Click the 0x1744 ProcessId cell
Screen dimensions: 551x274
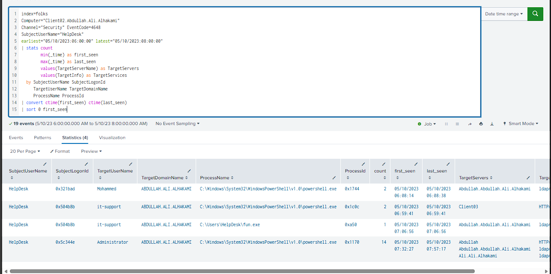point(352,189)
